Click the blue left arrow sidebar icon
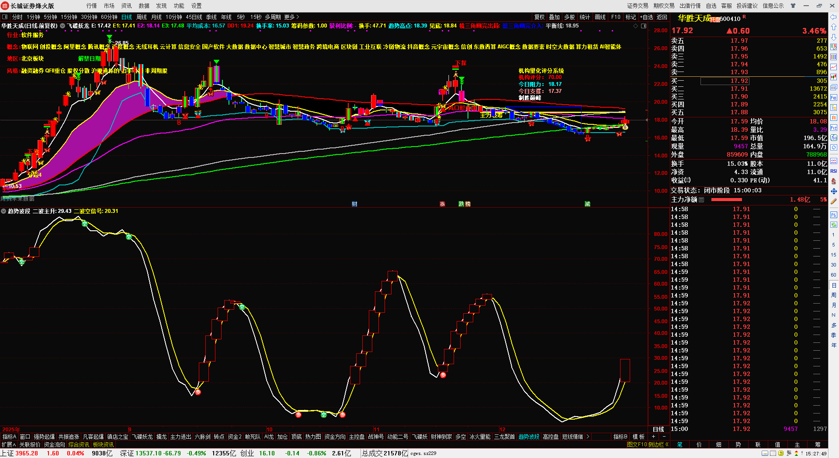 tap(833, 17)
